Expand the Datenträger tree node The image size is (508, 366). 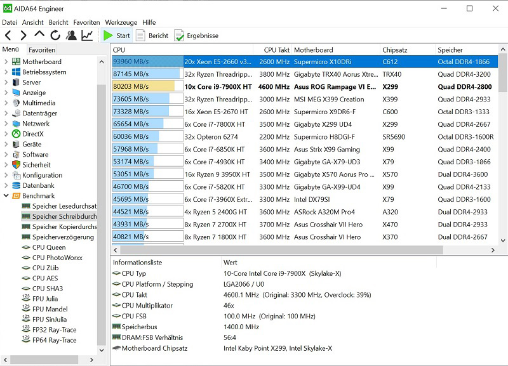coord(6,114)
